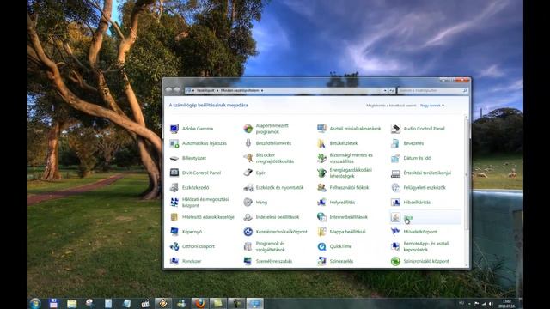Viewport: 550px width, 309px height.
Task: Open Alapértelmezett programok
Action: (266, 129)
